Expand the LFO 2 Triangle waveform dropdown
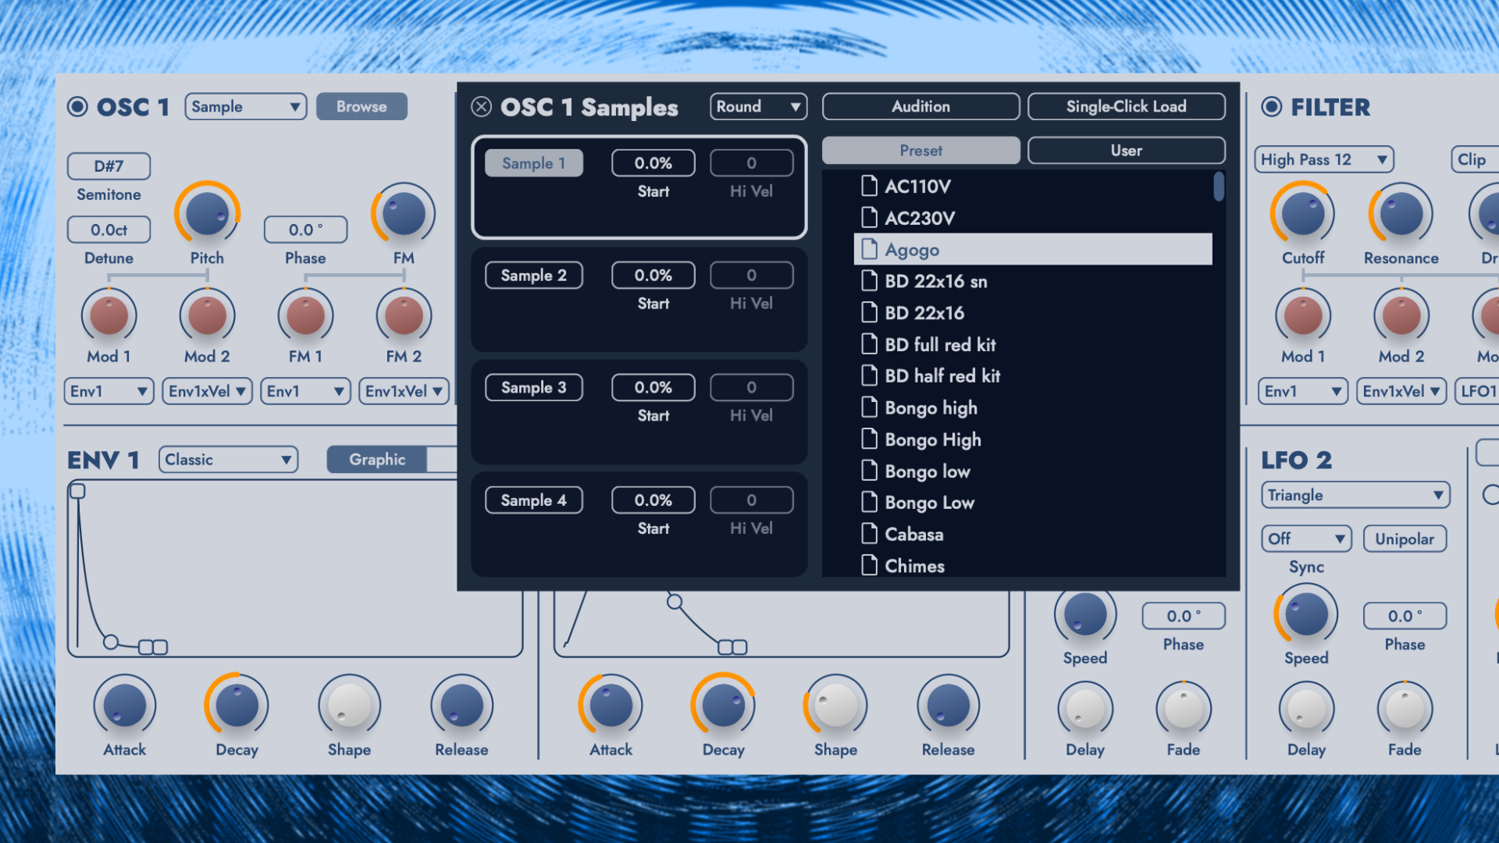 click(1355, 495)
